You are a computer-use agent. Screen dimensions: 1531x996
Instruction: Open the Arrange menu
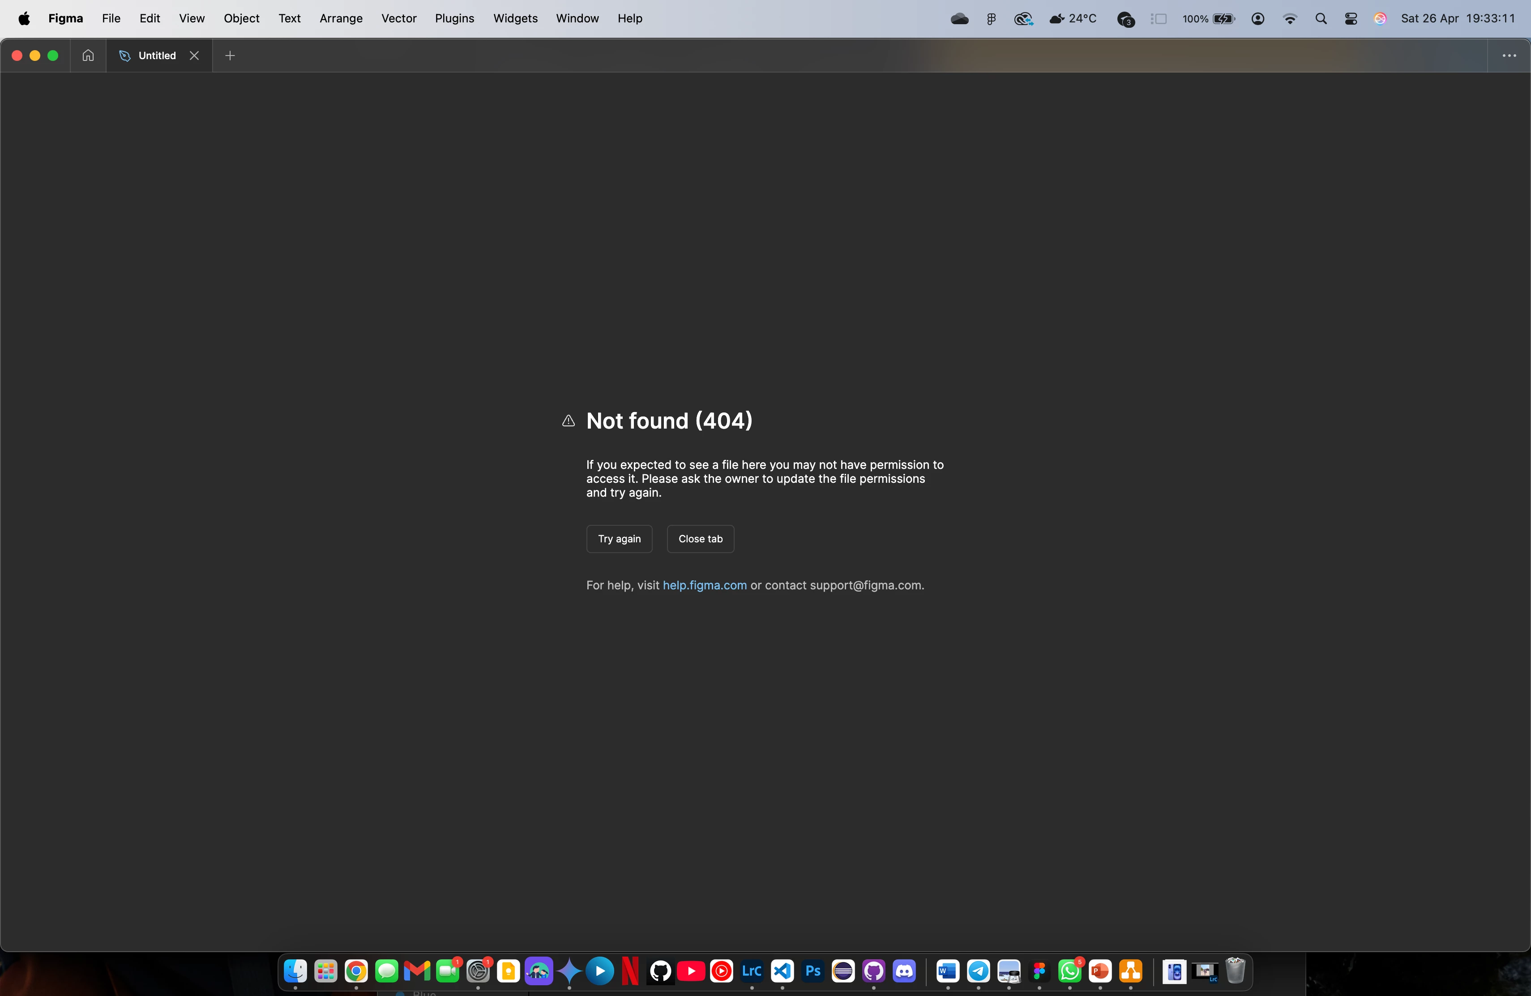click(341, 19)
